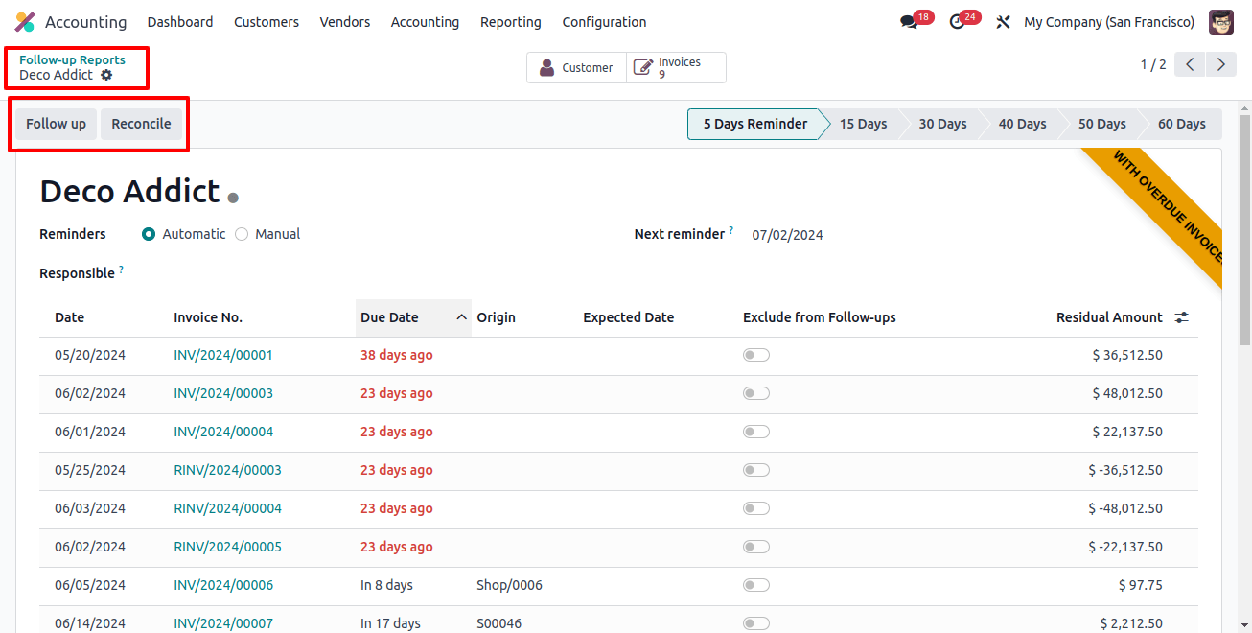Click the origin cell S00046
The width and height of the screenshot is (1252, 633).
[498, 623]
